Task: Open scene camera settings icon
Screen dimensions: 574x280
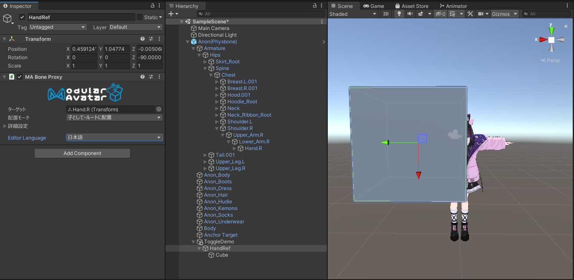Action: [x=481, y=14]
